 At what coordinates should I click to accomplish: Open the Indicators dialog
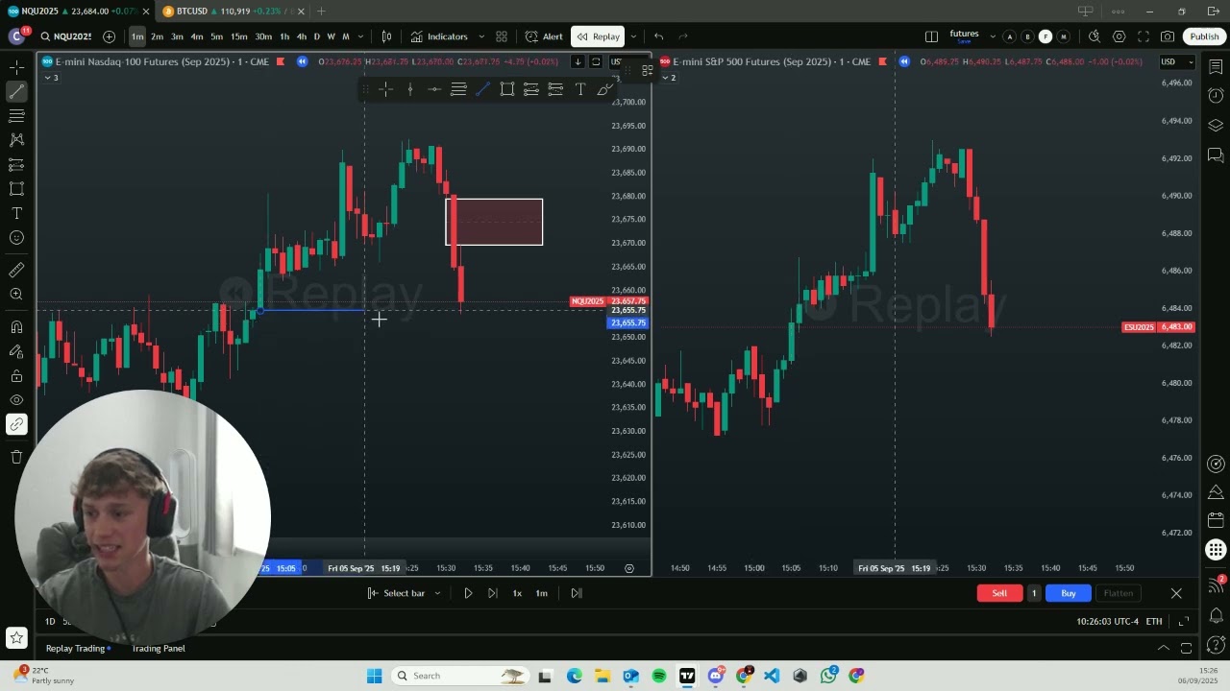439,36
